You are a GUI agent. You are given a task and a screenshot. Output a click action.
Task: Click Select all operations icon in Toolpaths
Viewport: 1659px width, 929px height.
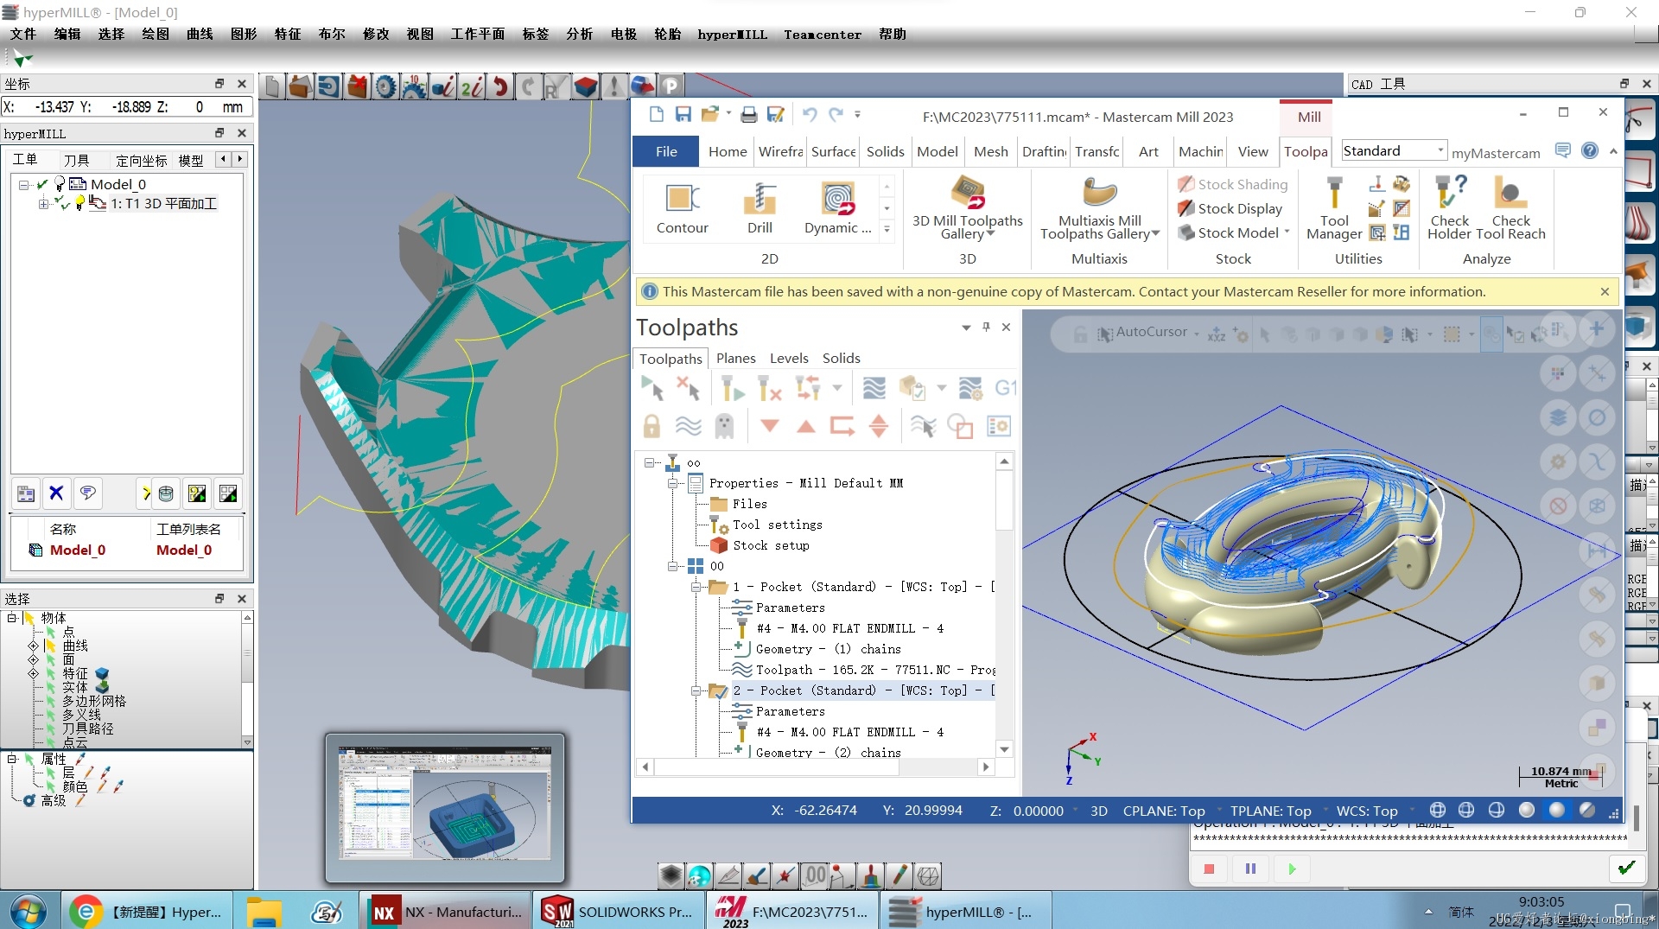click(652, 388)
